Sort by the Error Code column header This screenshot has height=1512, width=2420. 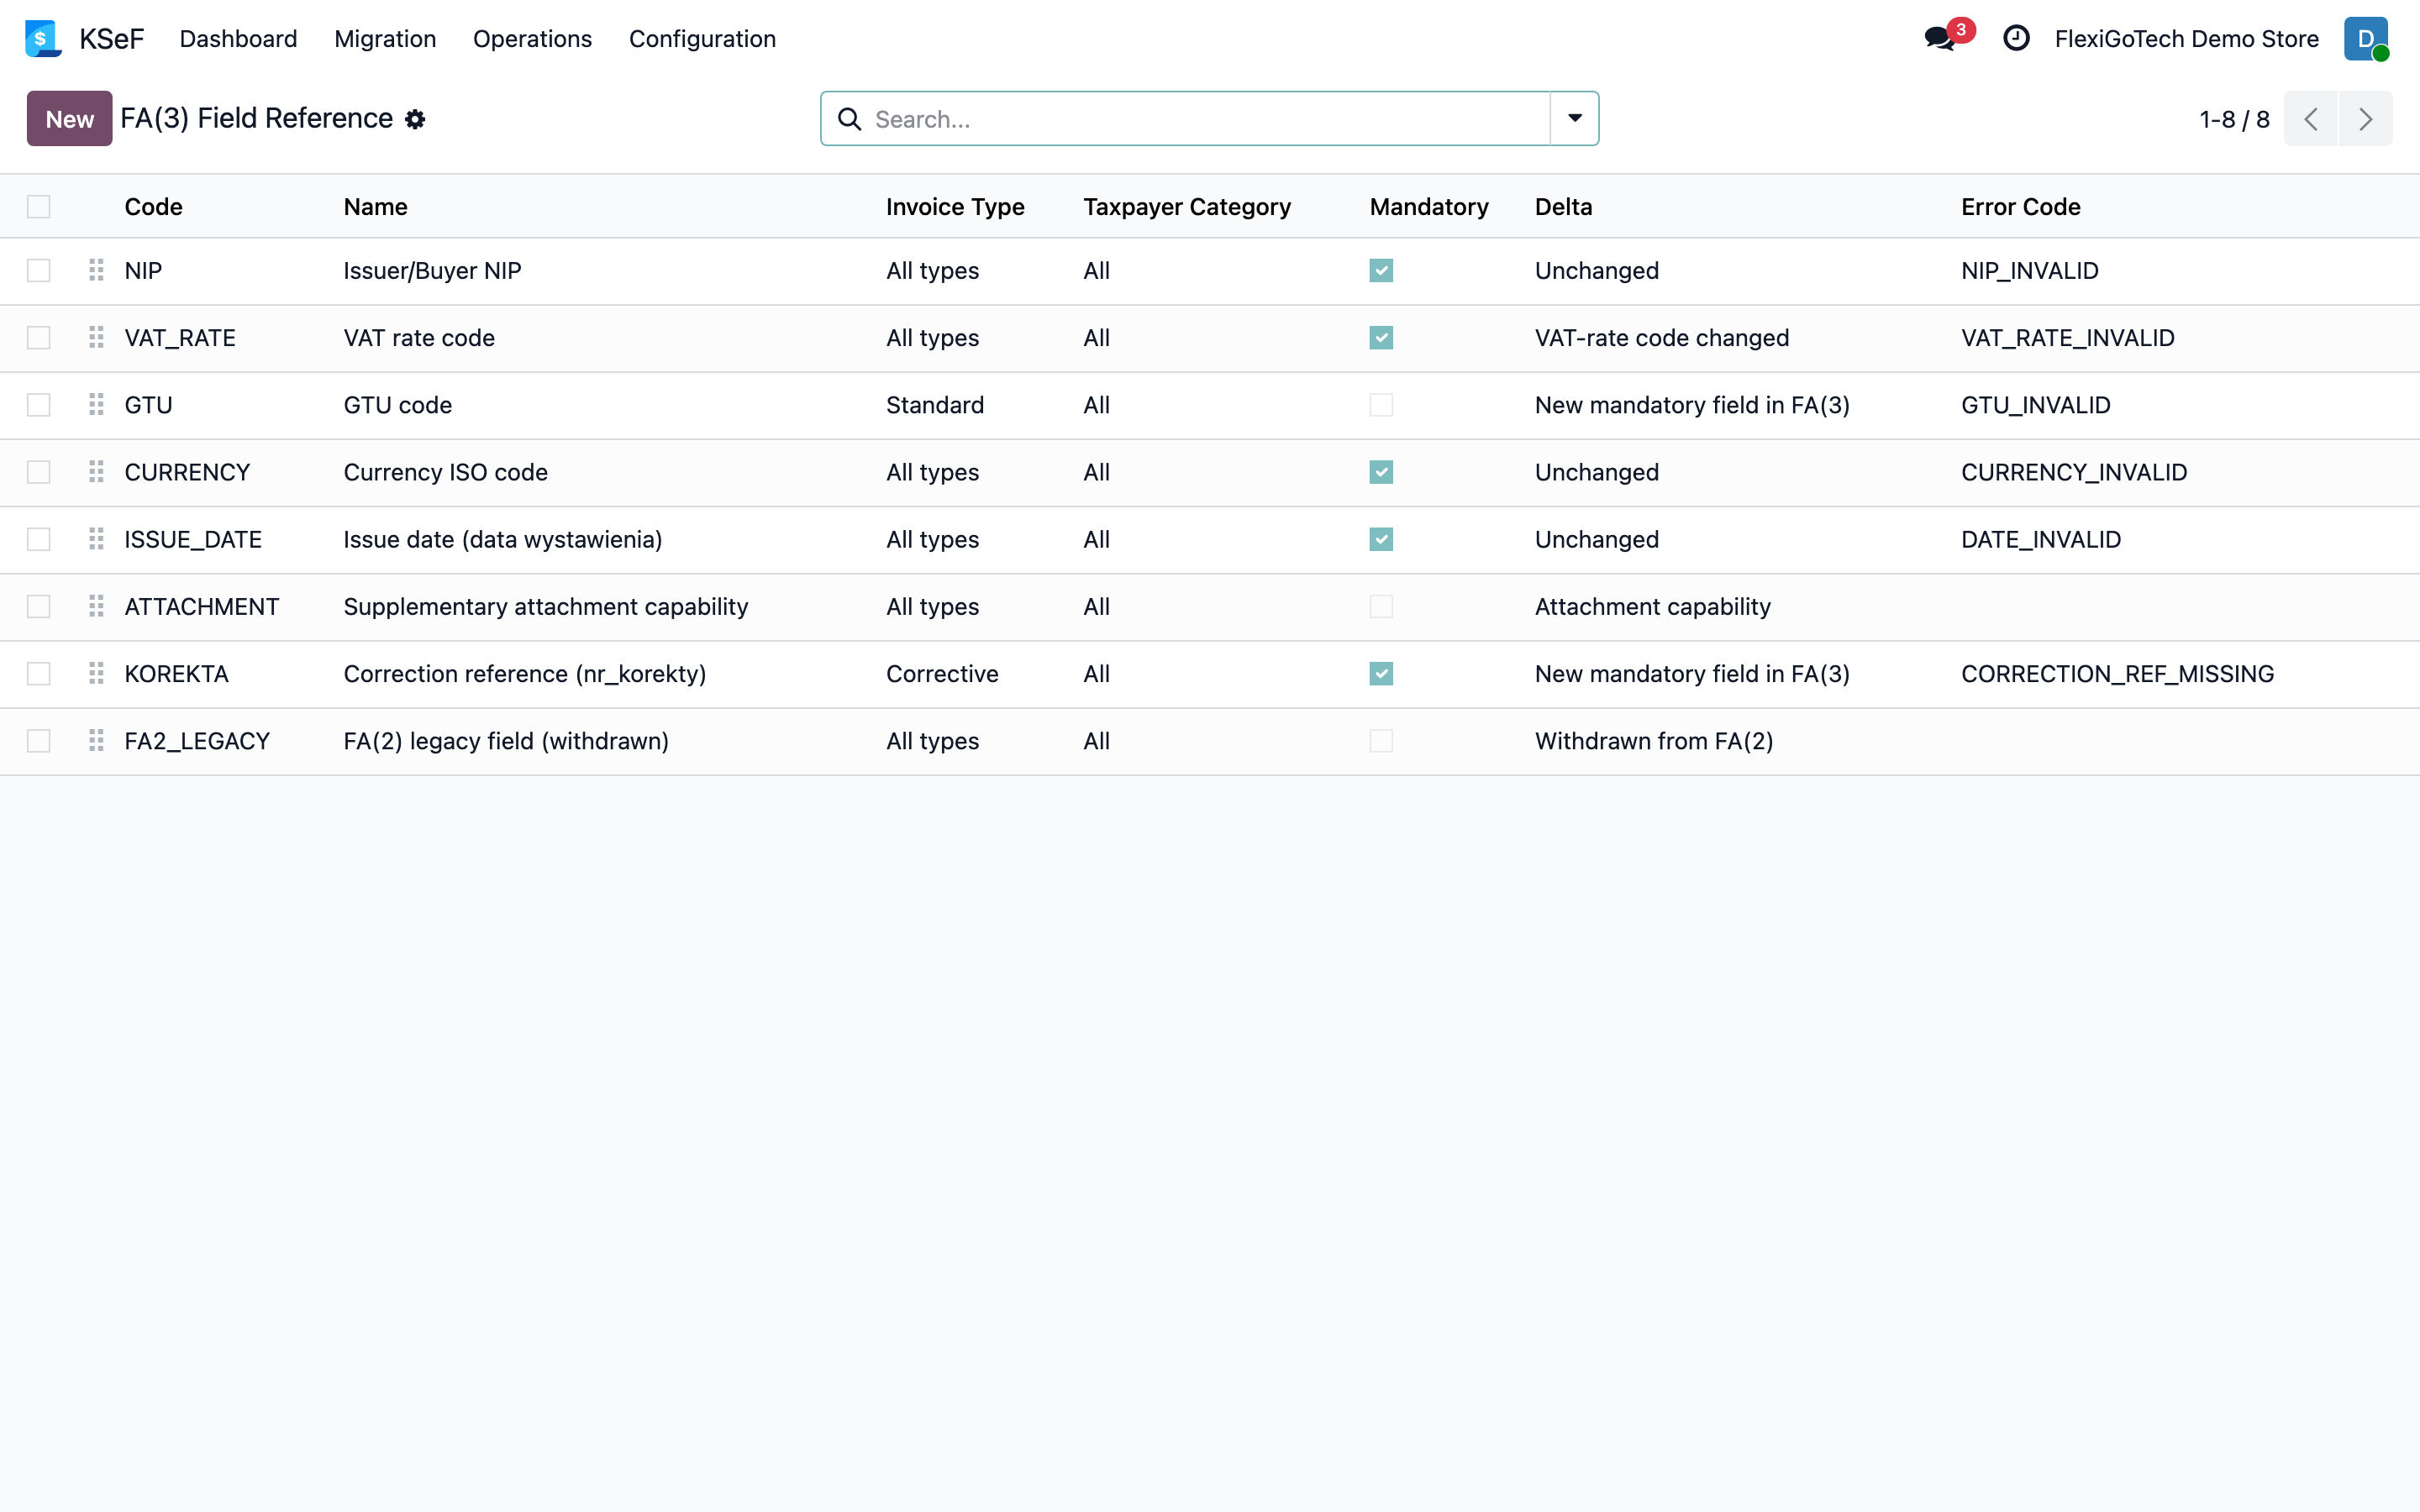point(2020,207)
